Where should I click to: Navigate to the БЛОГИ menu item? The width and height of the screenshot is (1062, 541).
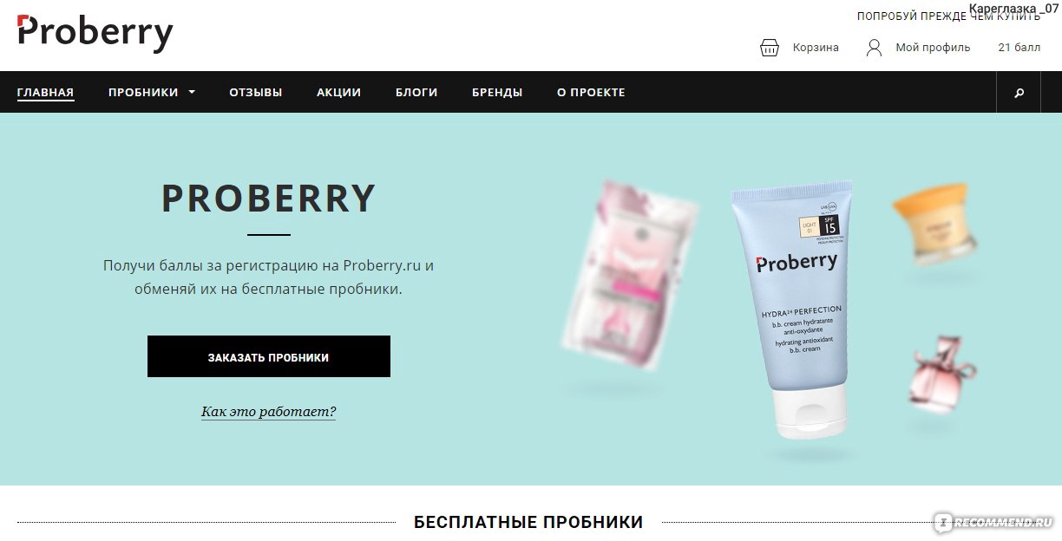(416, 92)
